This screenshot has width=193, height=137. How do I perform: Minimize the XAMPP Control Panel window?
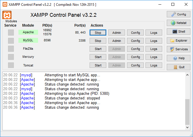click(160, 4)
